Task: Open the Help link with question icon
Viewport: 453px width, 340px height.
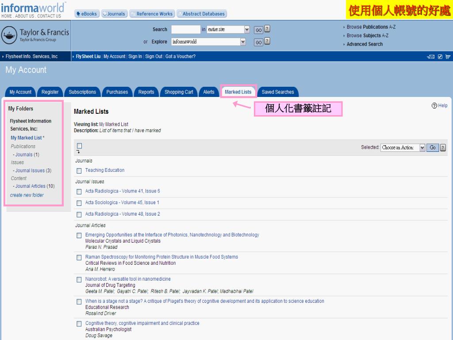Action: [x=439, y=105]
